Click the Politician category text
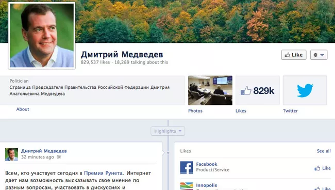The height and width of the screenshot is (190, 335). (19, 81)
